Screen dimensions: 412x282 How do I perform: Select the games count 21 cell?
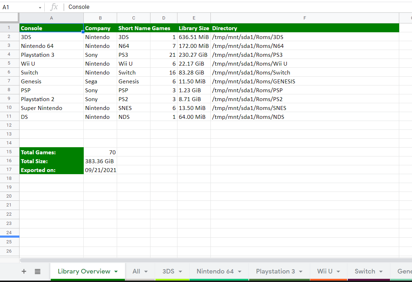(x=164, y=55)
